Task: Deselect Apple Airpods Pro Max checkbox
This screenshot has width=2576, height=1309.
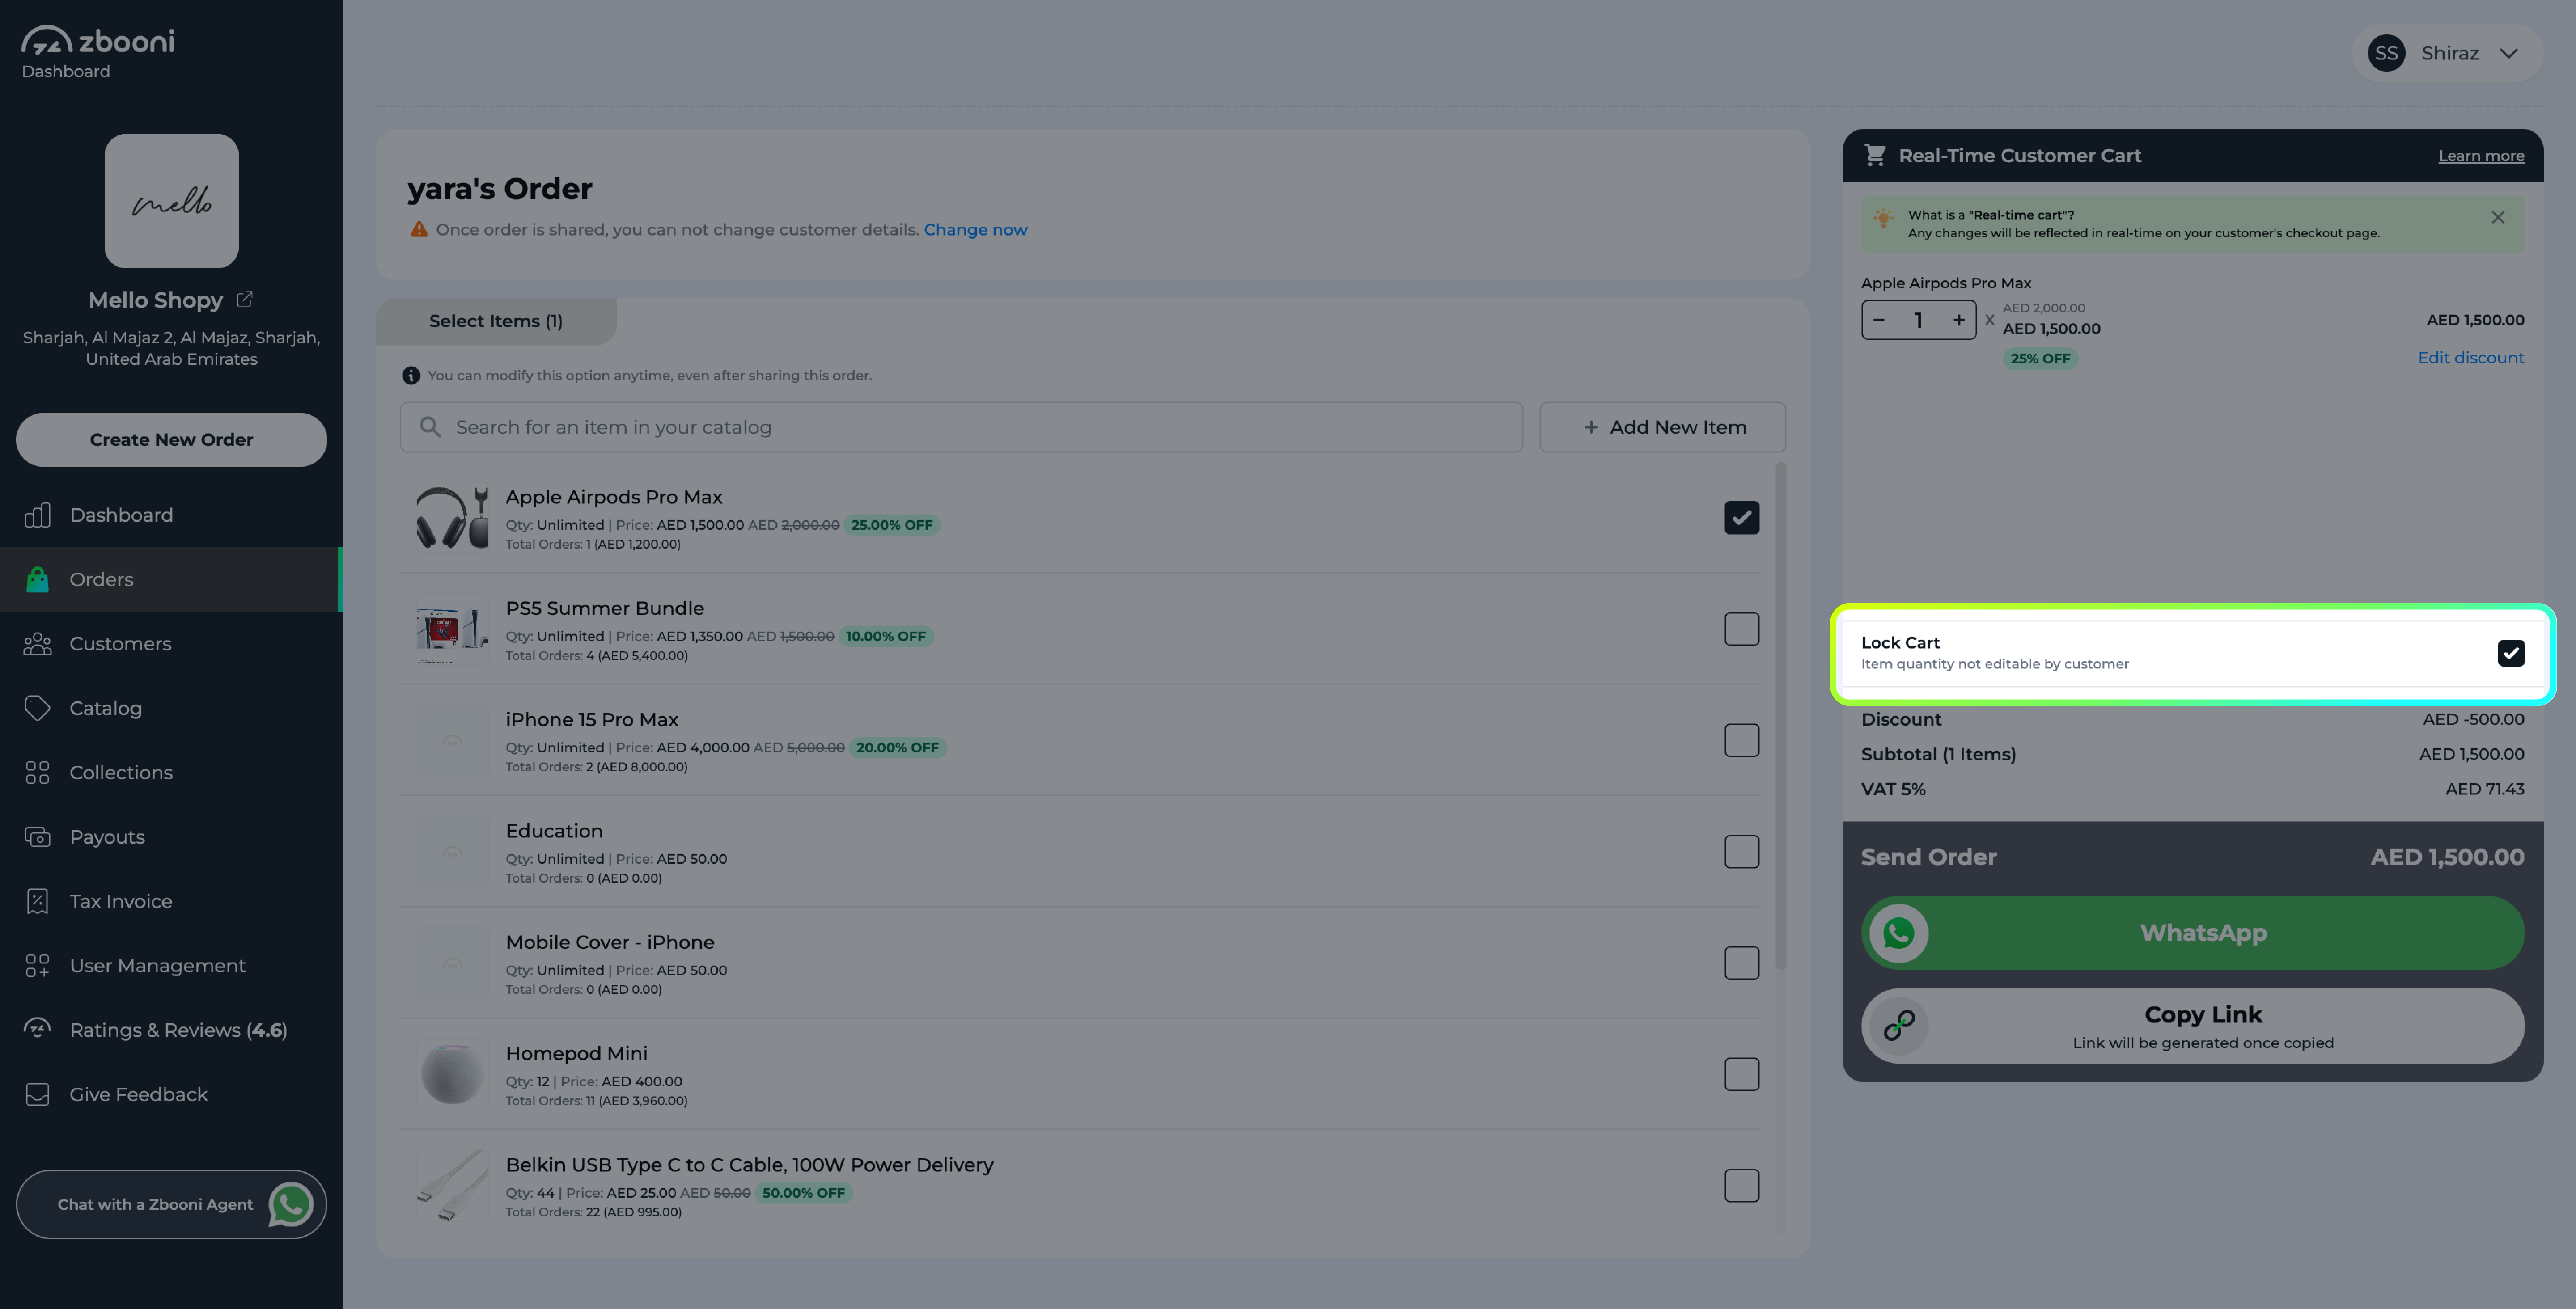Action: click(1741, 518)
